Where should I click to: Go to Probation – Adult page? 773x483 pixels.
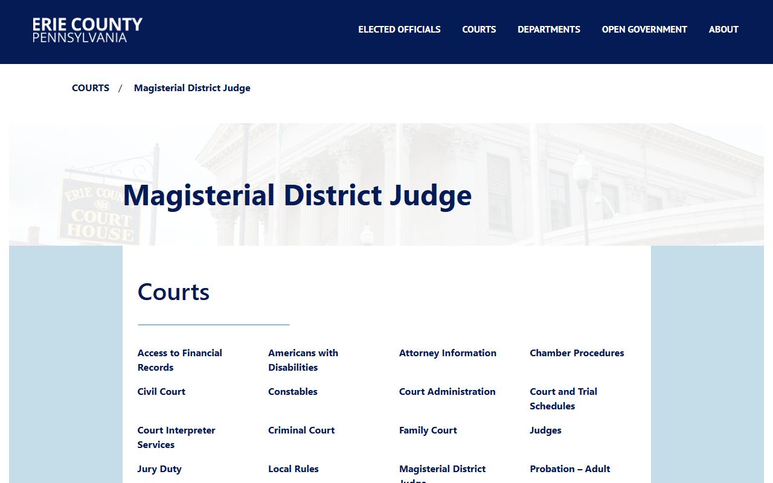tap(570, 469)
